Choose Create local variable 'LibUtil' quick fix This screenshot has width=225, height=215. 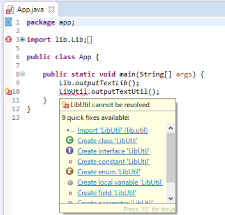tap(120, 183)
